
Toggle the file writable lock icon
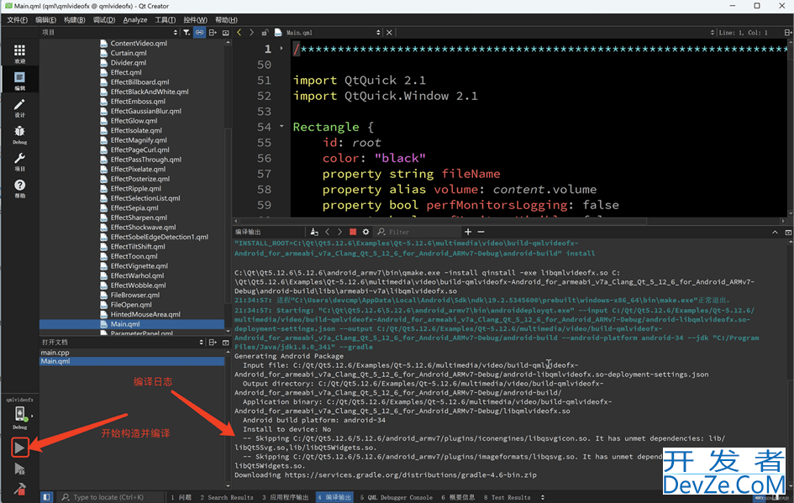(x=265, y=33)
